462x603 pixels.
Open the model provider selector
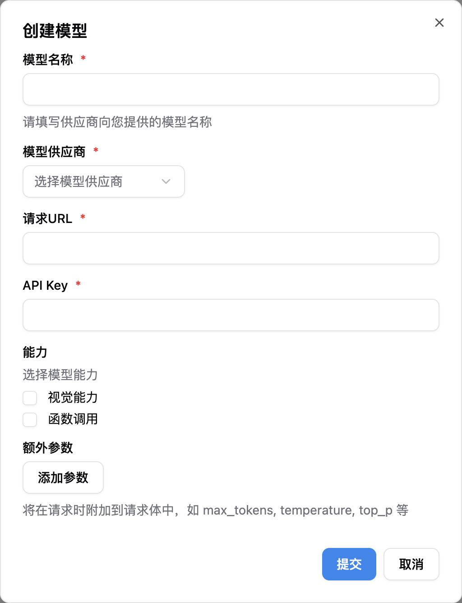pyautogui.click(x=103, y=181)
